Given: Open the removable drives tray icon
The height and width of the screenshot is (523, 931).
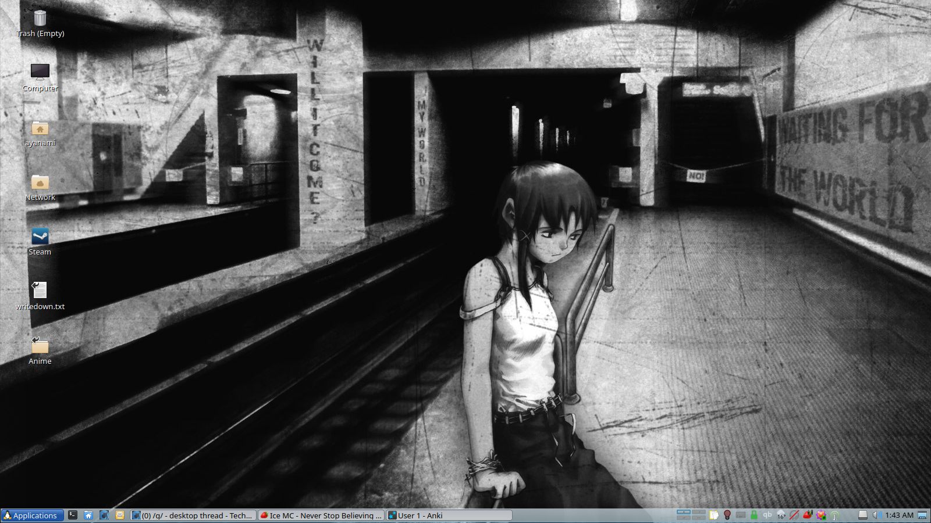Looking at the screenshot, I should 863,515.
